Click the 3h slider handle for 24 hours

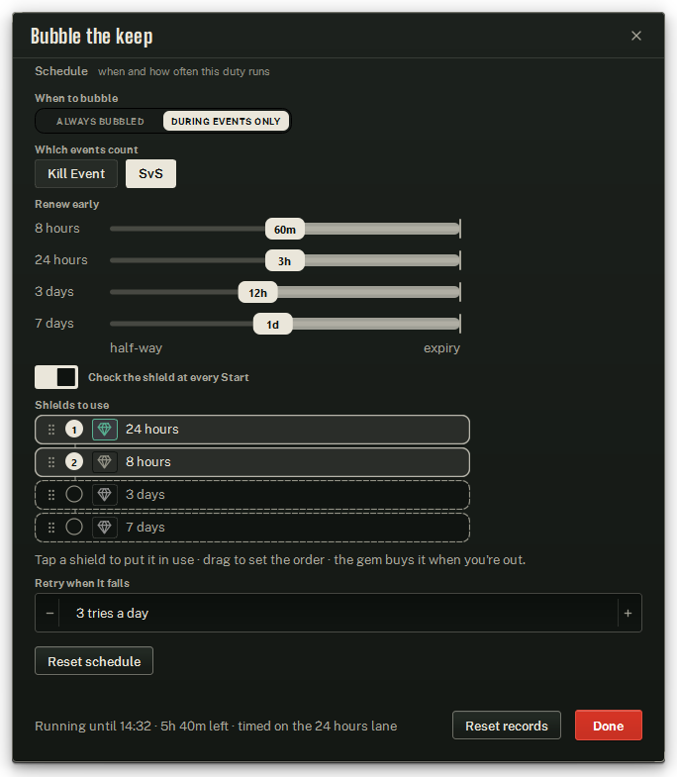(285, 261)
